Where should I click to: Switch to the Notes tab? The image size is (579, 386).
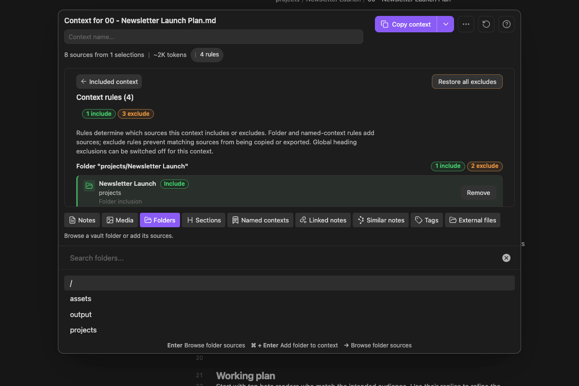(x=82, y=220)
